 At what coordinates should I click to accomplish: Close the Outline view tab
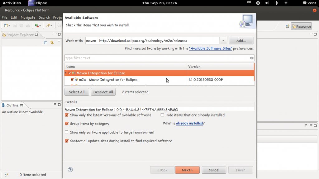(21, 105)
